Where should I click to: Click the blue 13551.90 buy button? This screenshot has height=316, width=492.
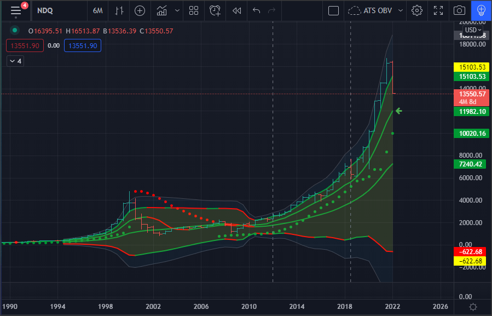point(83,45)
